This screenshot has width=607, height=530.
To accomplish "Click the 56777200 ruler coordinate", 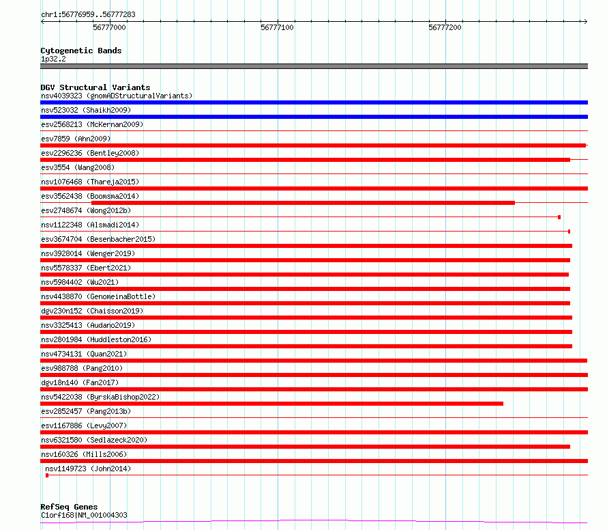I will click(x=445, y=27).
